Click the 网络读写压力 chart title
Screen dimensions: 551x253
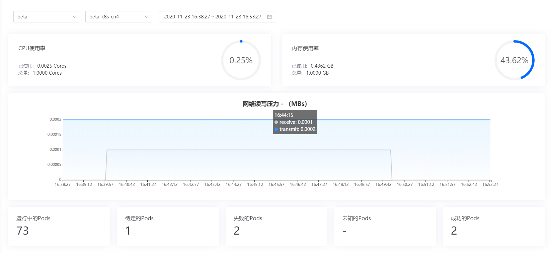tap(275, 104)
